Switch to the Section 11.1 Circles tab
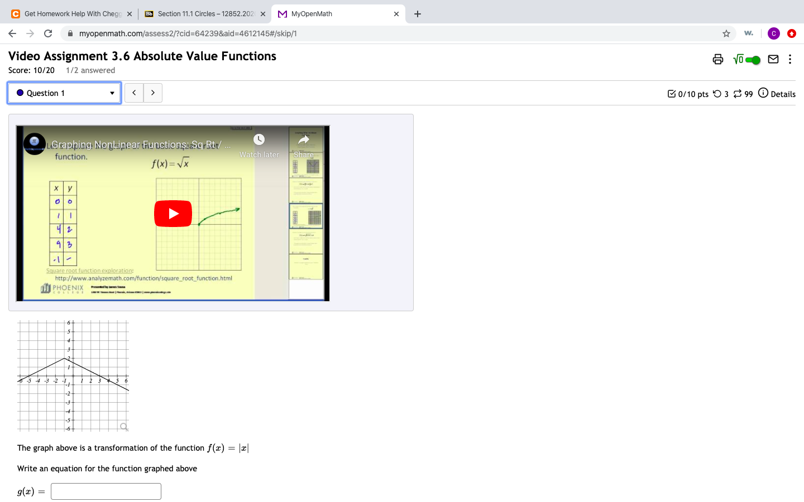Viewport: 804px width, 502px height. [205, 14]
